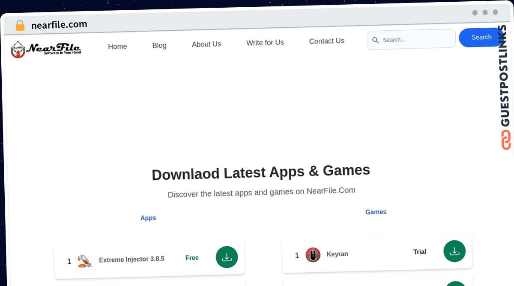Download Keyran using green download button
This screenshot has height=286, width=514.
(x=454, y=251)
